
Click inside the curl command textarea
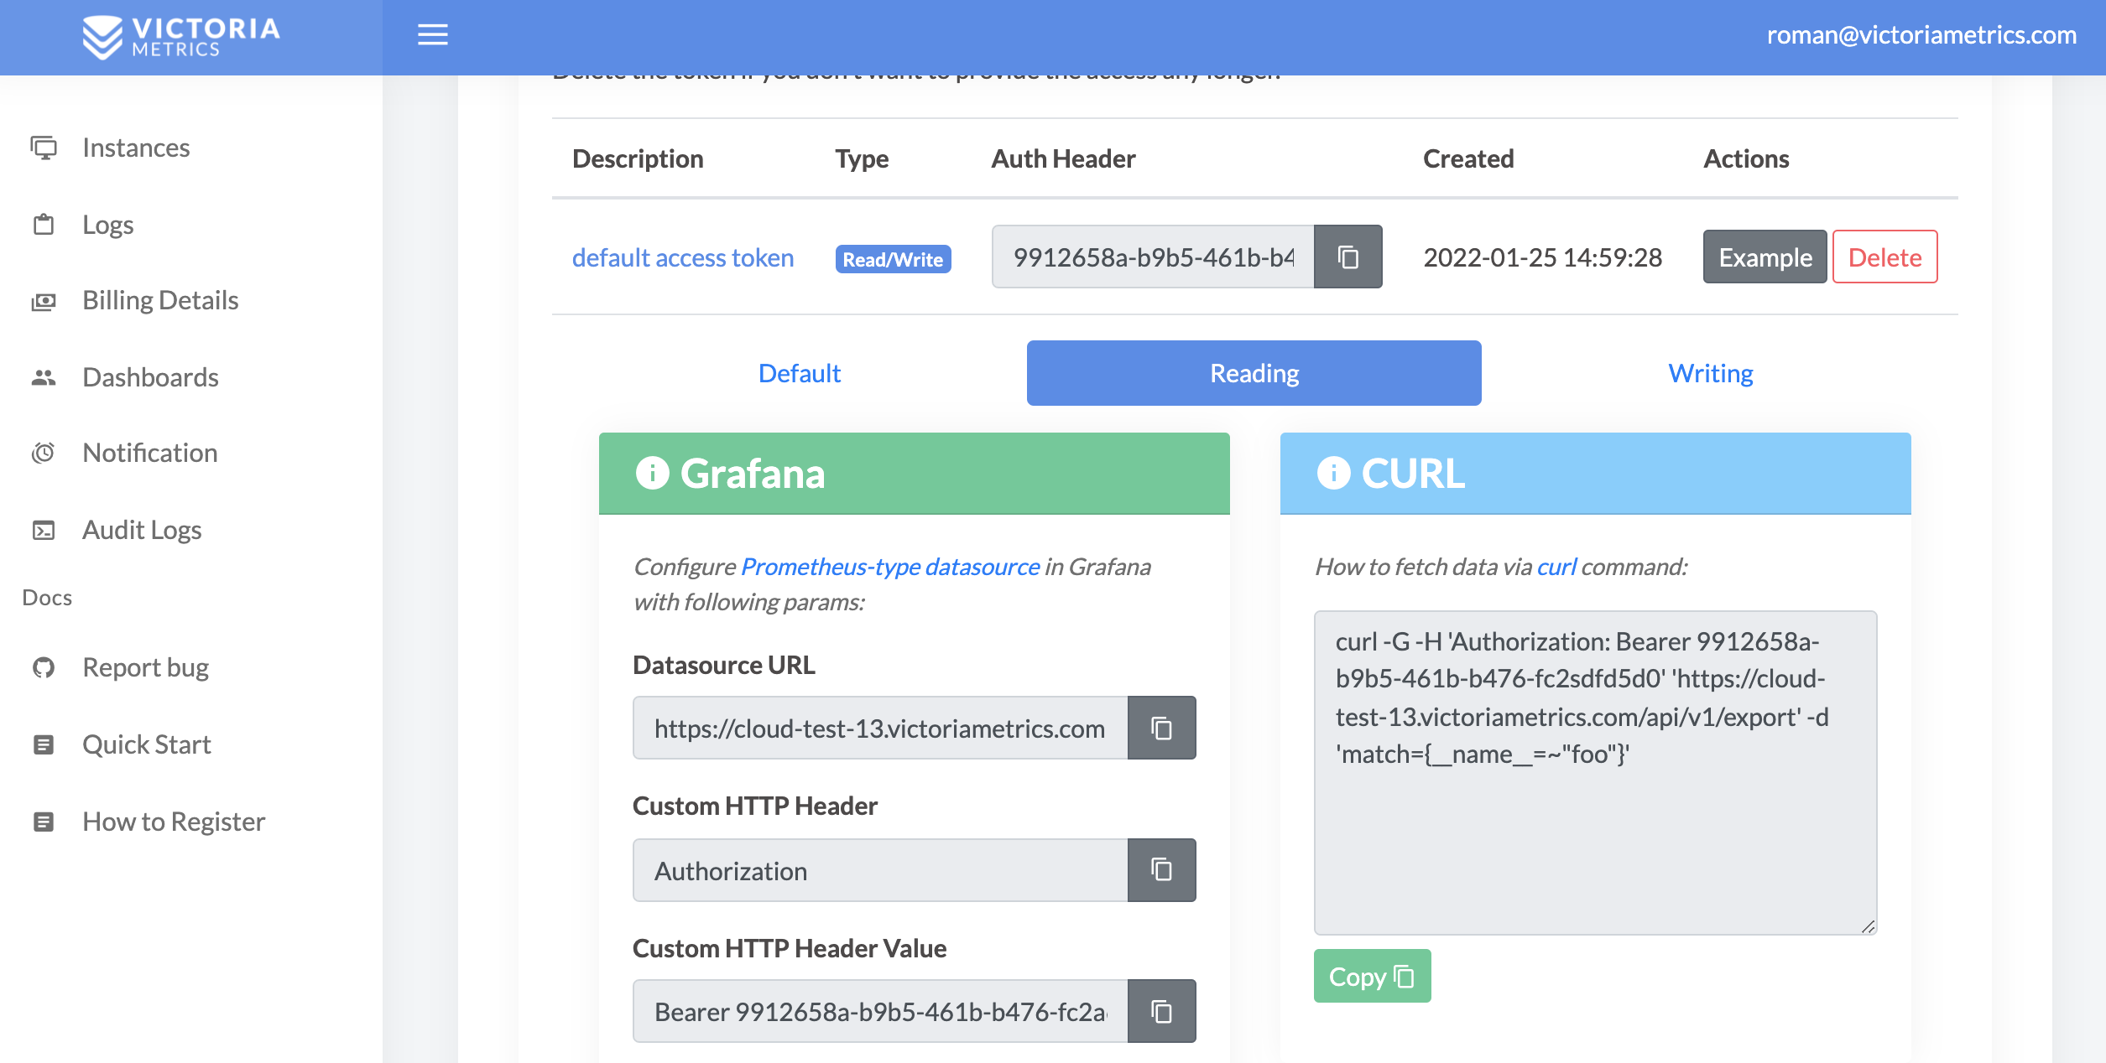1594,838
